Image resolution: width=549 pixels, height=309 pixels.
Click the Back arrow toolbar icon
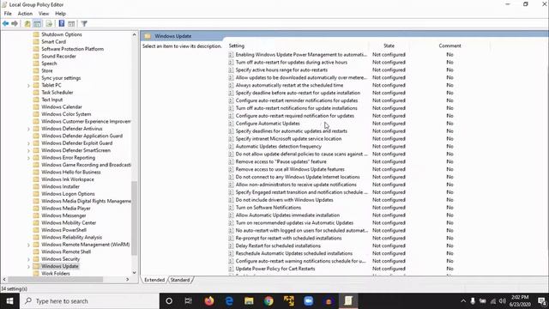click(x=6, y=23)
